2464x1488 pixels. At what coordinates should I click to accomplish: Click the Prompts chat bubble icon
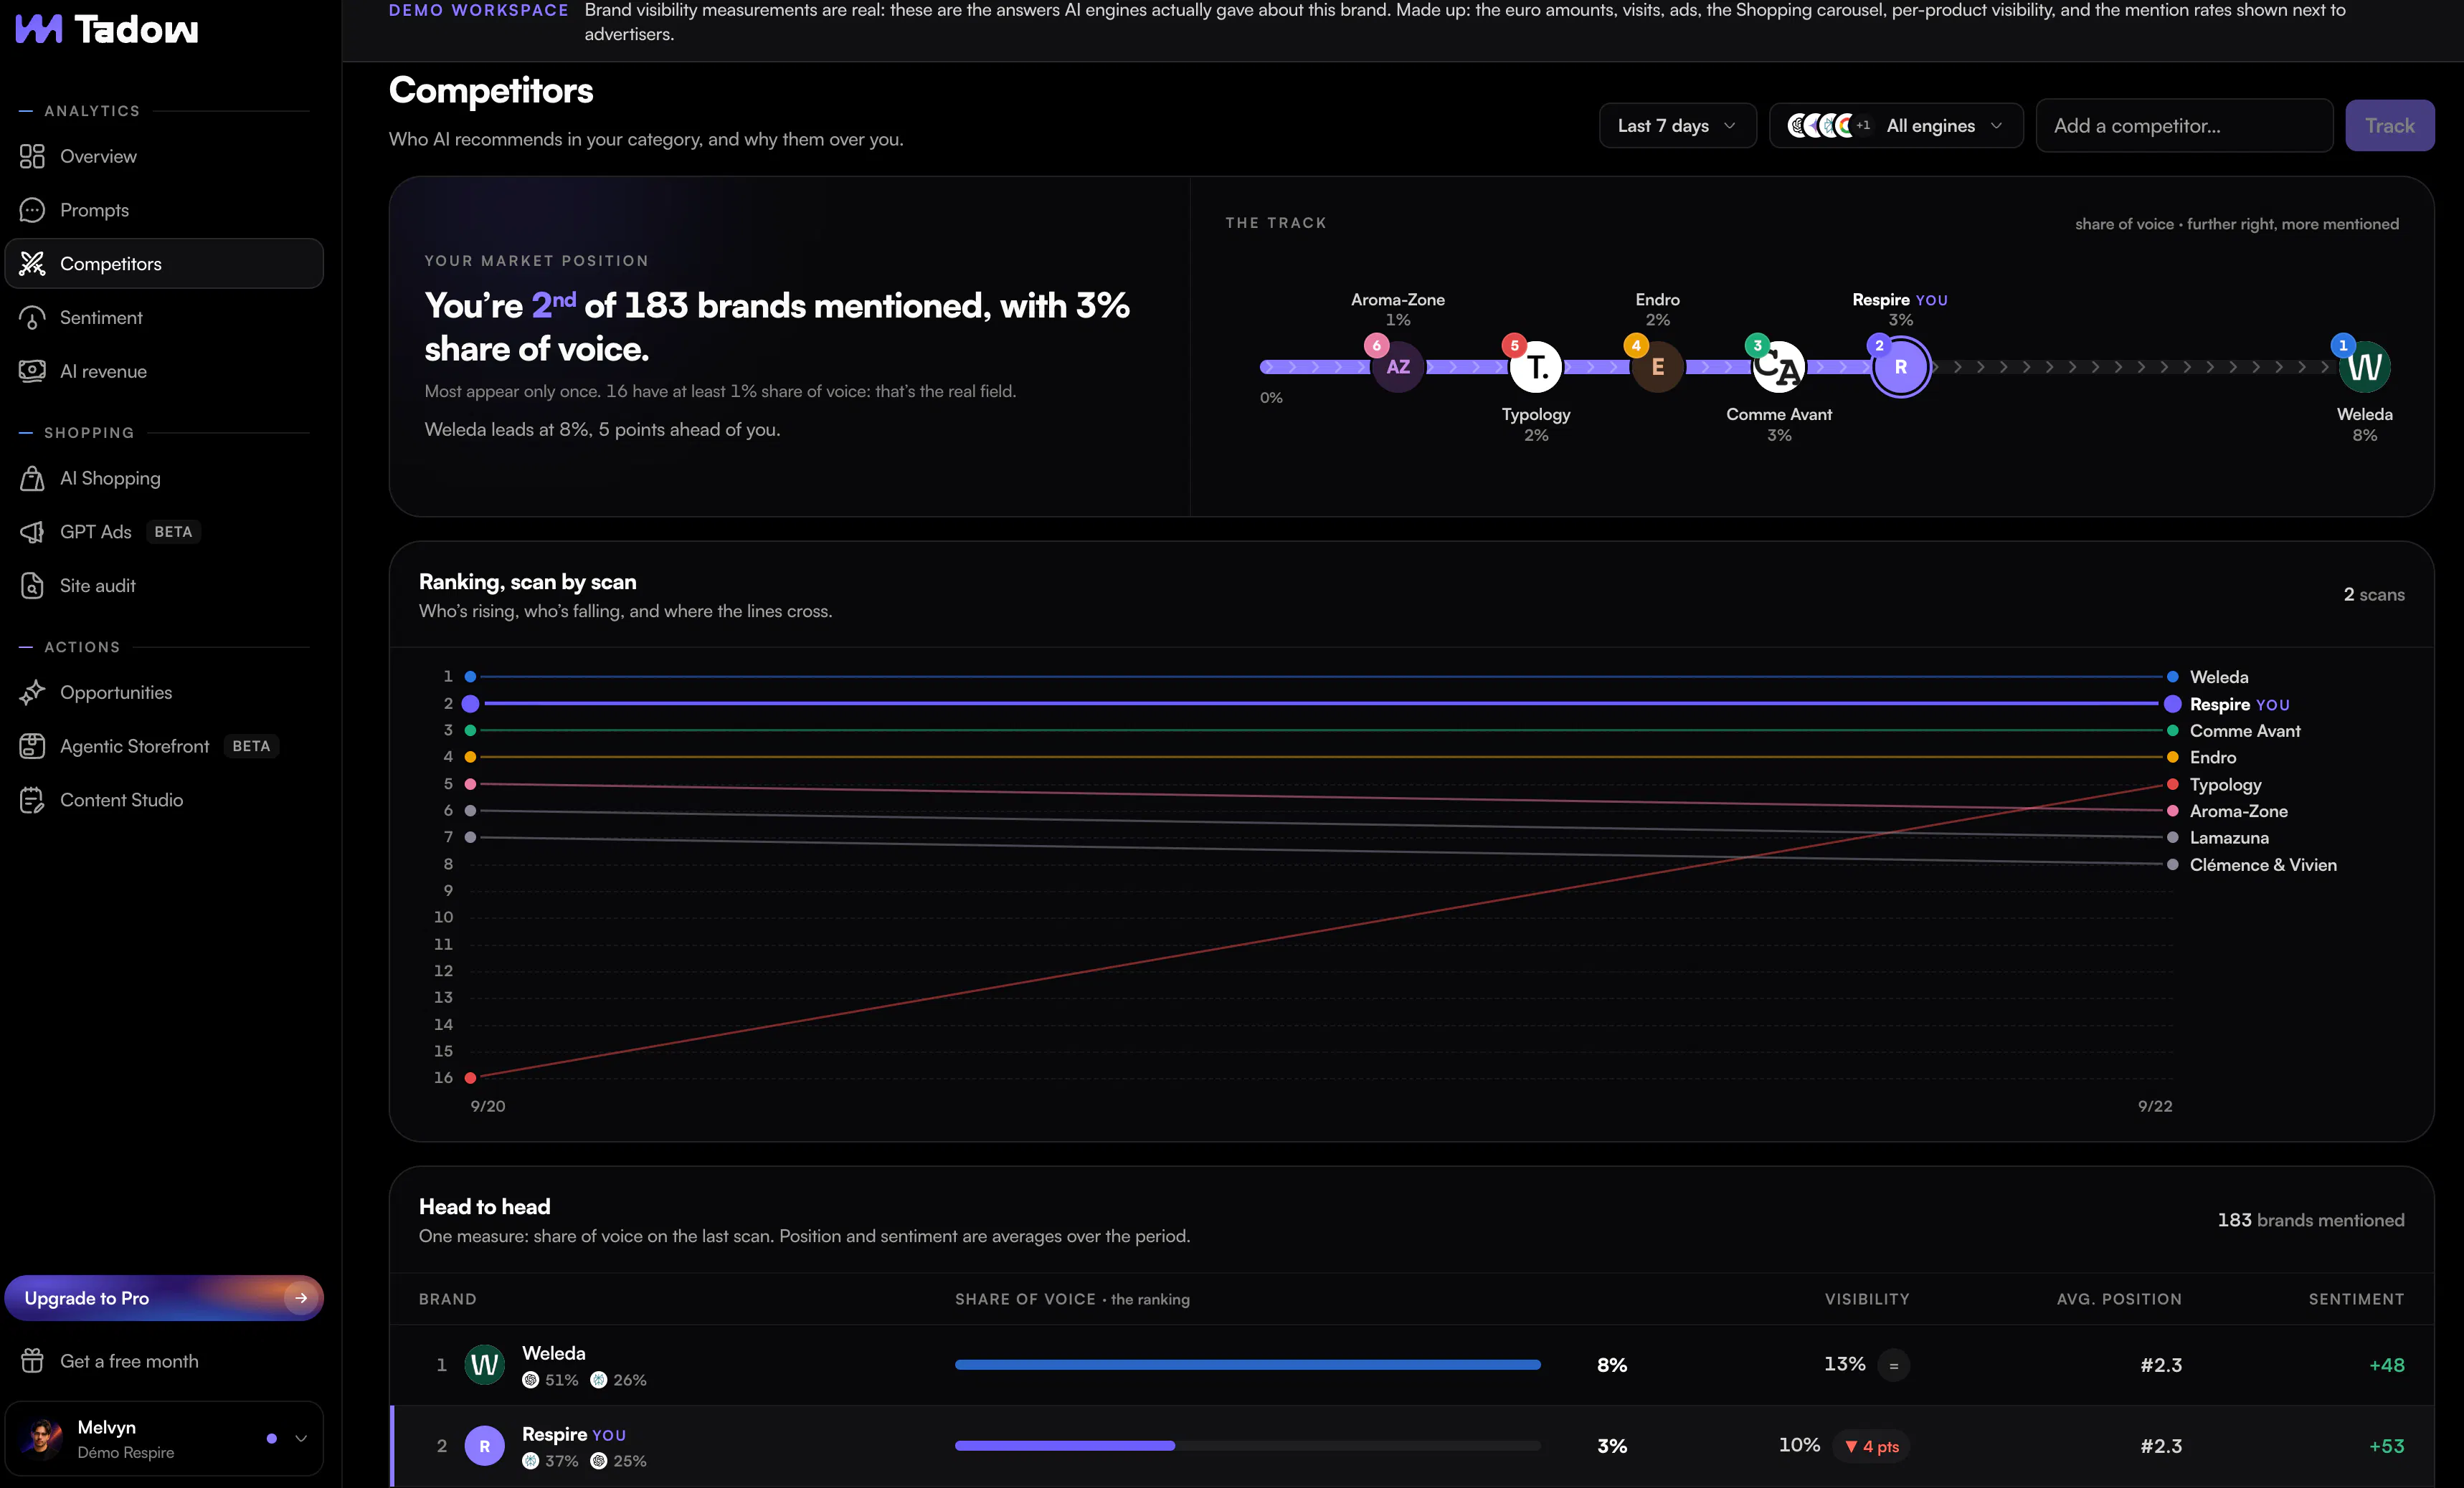[x=32, y=210]
